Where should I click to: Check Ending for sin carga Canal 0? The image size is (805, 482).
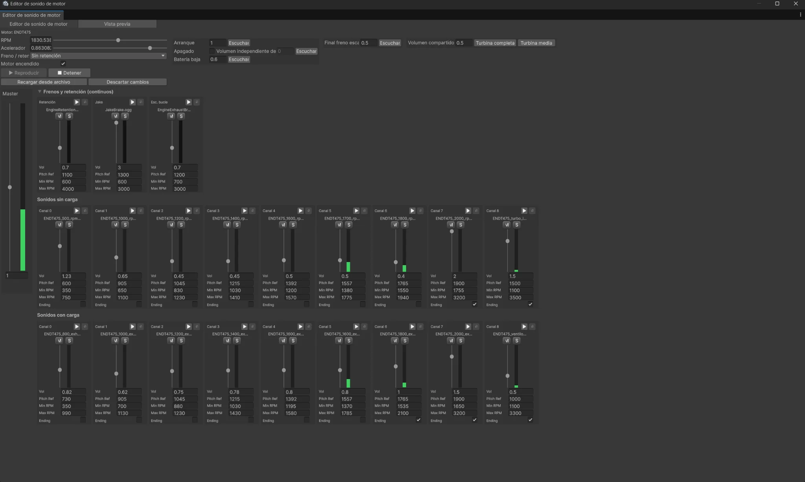(x=83, y=304)
